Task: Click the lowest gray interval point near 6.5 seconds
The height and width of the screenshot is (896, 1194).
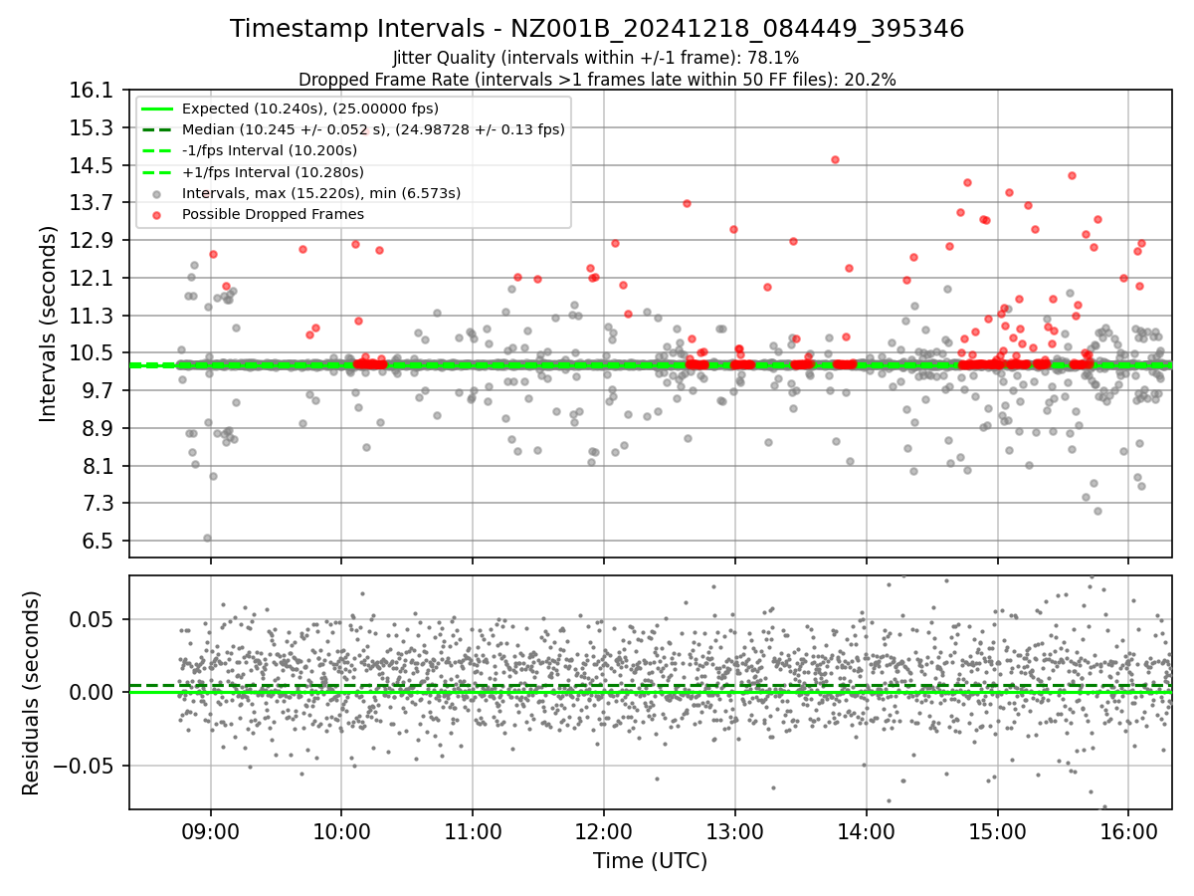Action: [207, 538]
